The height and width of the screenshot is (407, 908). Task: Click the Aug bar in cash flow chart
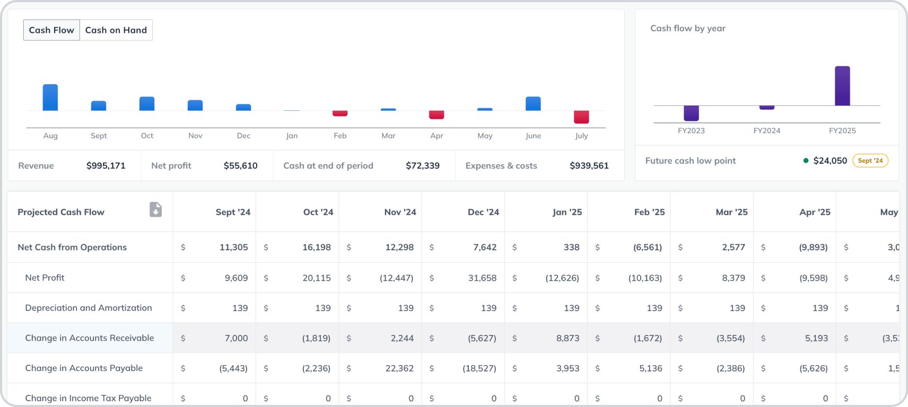click(x=50, y=98)
